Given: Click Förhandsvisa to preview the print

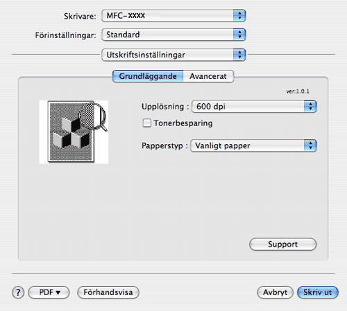Looking at the screenshot, I should tap(108, 292).
